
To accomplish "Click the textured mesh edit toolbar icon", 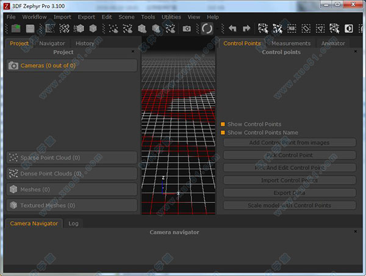I will pos(156,29).
